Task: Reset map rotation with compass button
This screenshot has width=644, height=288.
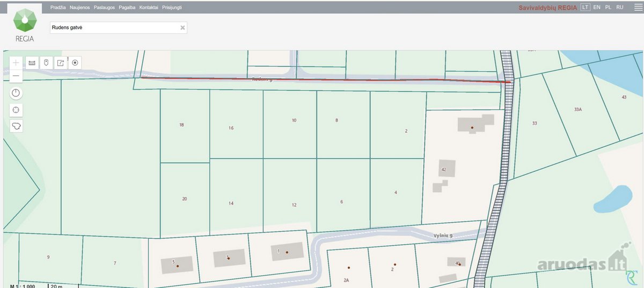Action: pyautogui.click(x=16, y=93)
